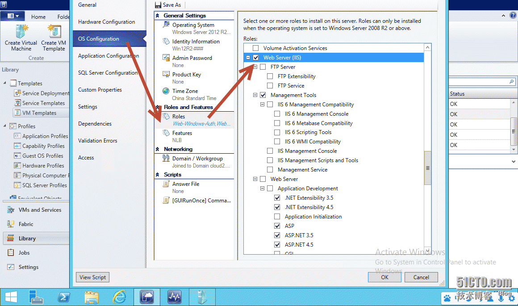The image size is (518, 306).
Task: Select the Answer File script icon
Action: coord(166,184)
